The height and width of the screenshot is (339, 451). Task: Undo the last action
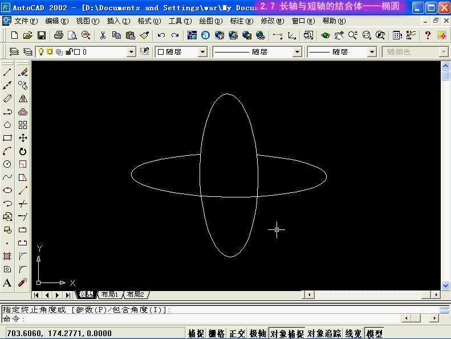point(161,35)
